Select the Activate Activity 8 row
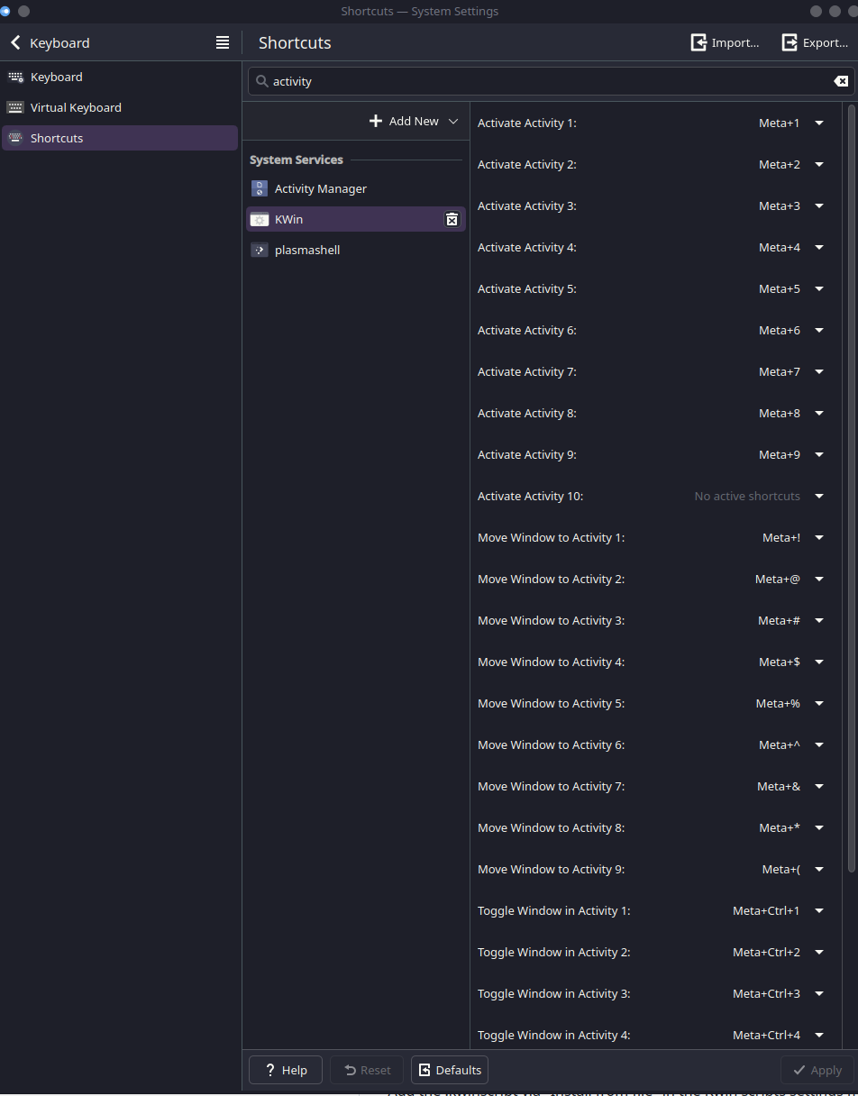858x1096 pixels. (658, 413)
